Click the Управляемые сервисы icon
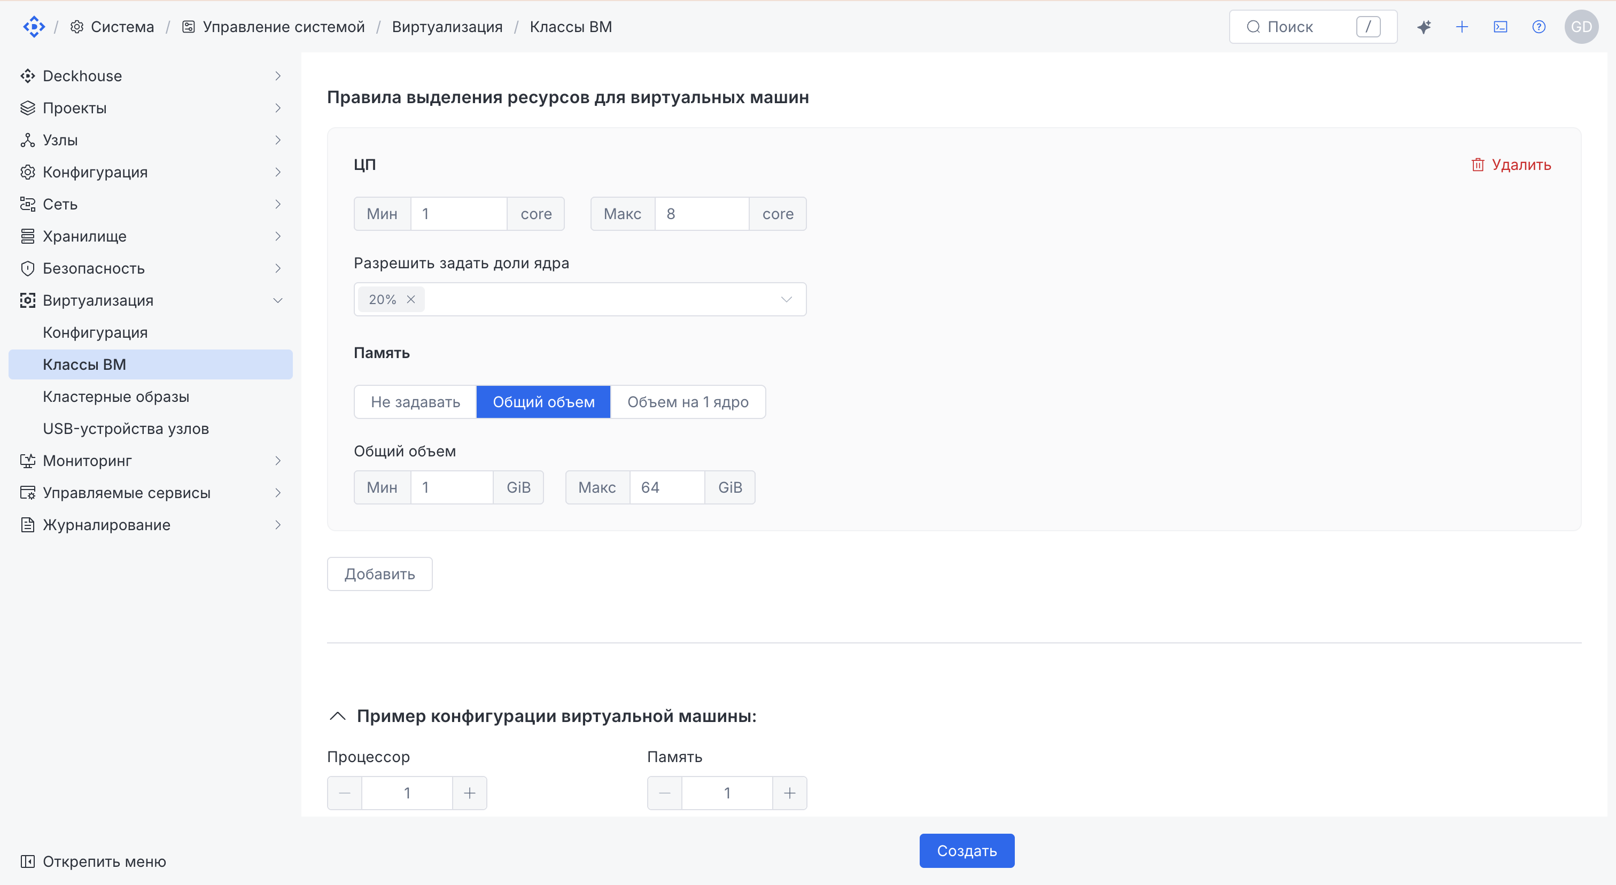 (28, 493)
